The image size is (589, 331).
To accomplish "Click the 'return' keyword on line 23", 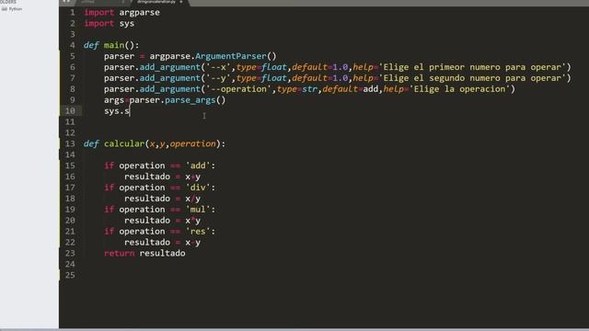I will click(119, 254).
